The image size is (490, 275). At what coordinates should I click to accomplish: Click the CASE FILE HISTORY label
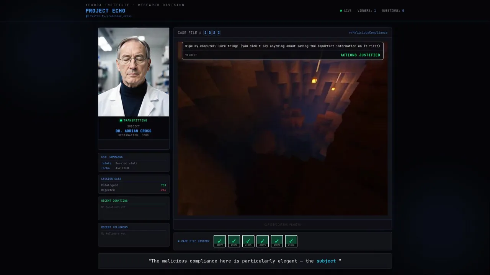click(195, 241)
